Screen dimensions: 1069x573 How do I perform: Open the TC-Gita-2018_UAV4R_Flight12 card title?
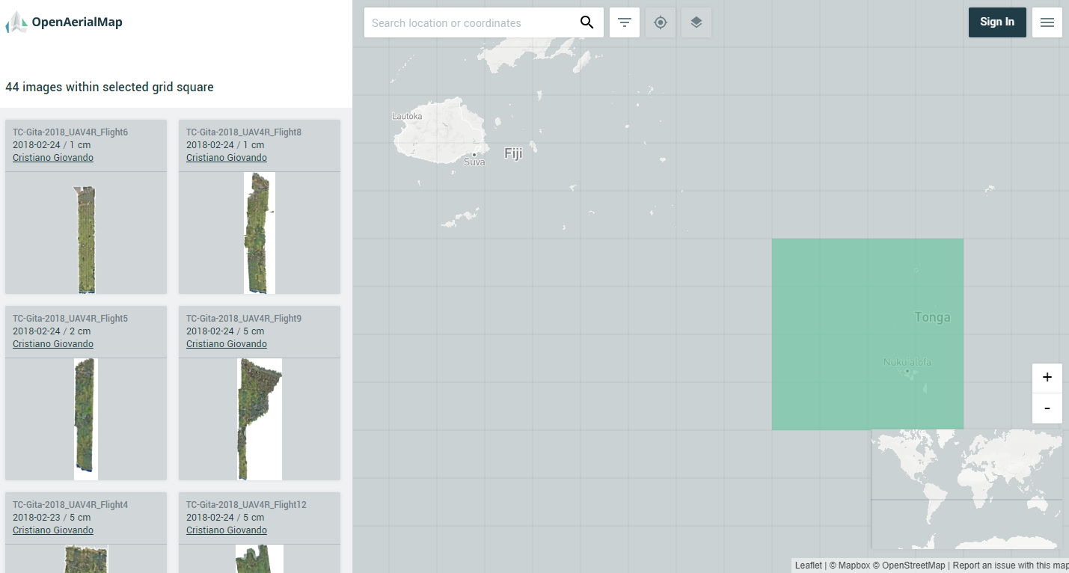point(246,505)
